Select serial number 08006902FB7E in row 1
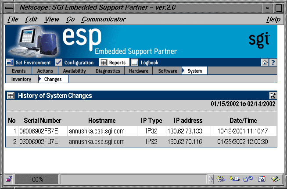287x189 pixels. point(39,131)
